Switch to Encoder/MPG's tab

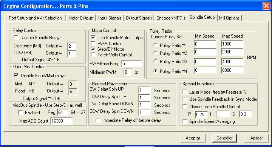171,18
